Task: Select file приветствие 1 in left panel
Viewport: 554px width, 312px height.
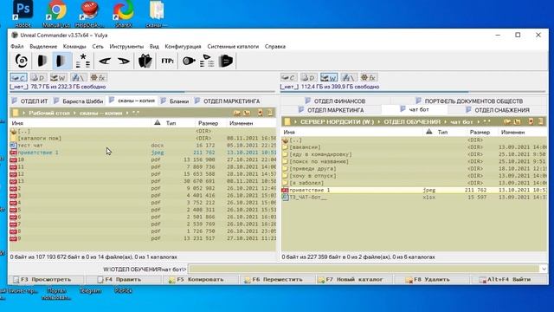Action: (143, 153)
